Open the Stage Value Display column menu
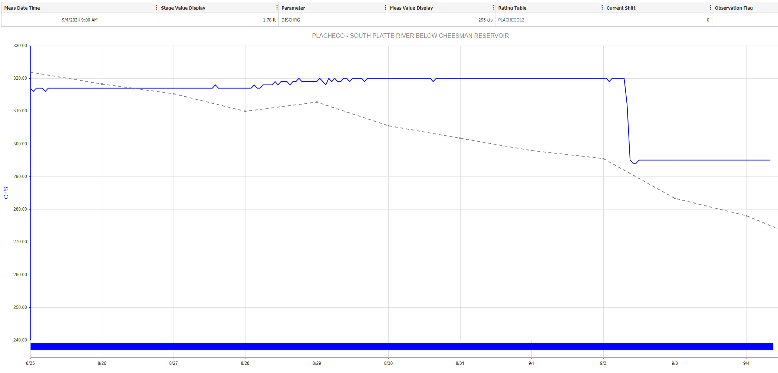The width and height of the screenshot is (778, 373). point(277,7)
